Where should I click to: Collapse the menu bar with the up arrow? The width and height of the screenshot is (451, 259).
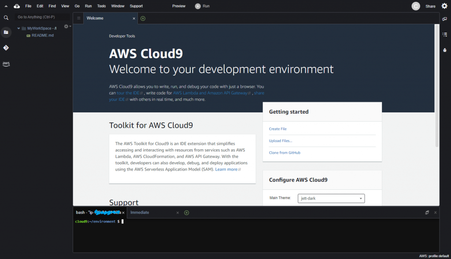pos(6,6)
